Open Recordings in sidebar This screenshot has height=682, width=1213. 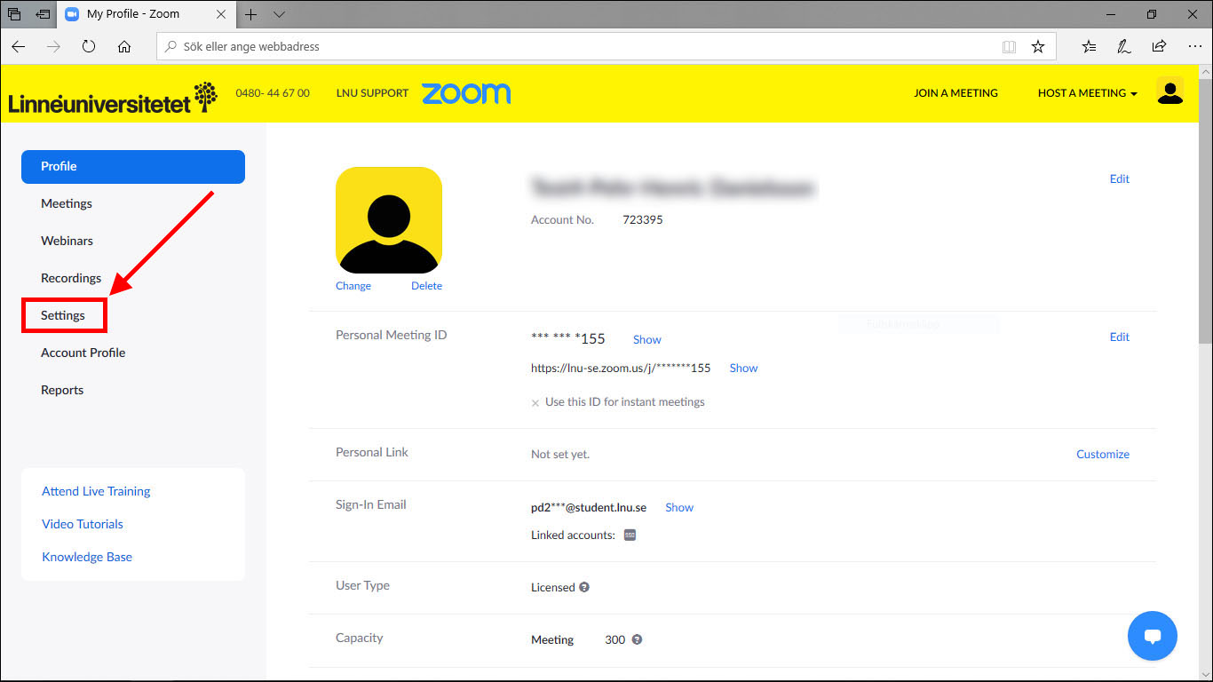[x=71, y=278]
